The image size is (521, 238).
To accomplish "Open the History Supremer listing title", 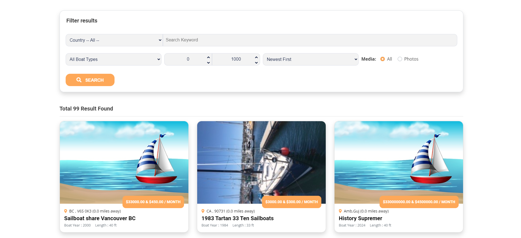I will [x=360, y=218].
